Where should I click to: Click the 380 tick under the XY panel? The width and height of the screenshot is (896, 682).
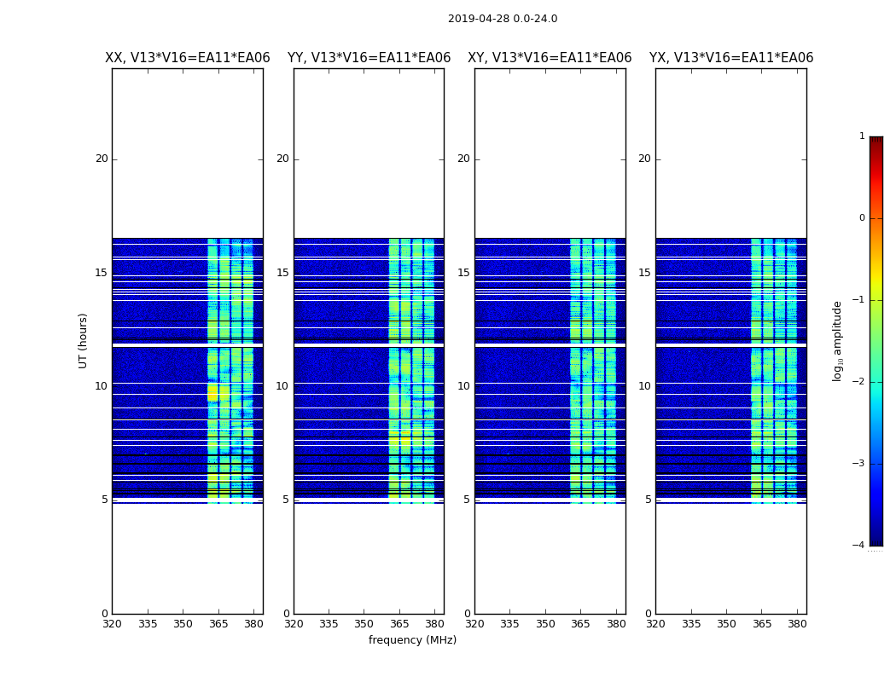click(616, 624)
